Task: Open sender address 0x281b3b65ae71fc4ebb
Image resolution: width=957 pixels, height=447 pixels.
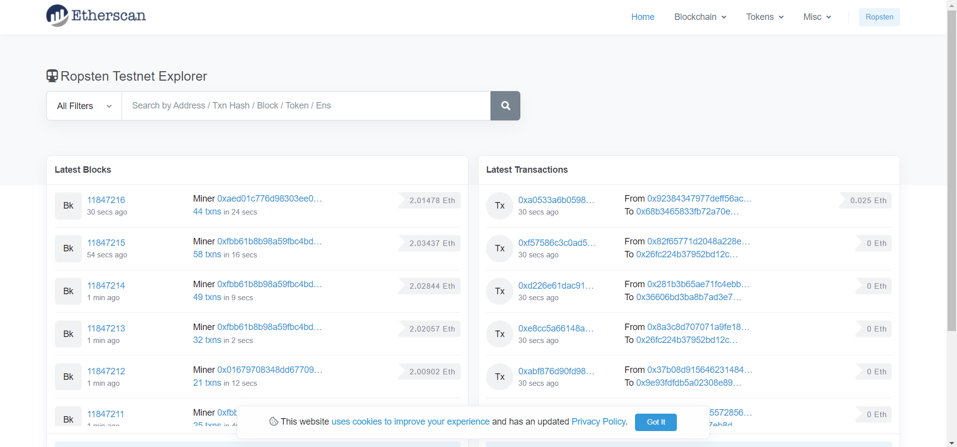Action: click(x=698, y=284)
